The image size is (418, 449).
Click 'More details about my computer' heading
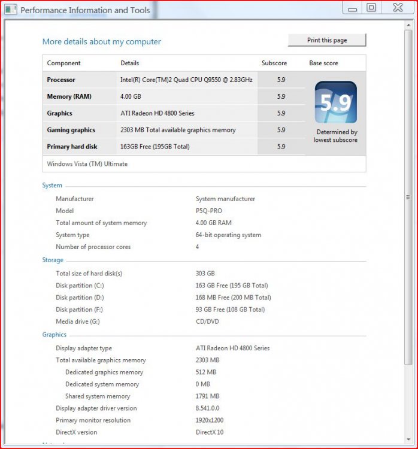point(101,42)
